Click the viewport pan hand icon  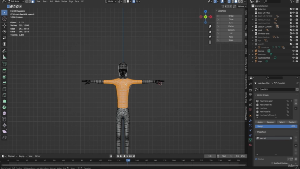point(210,32)
